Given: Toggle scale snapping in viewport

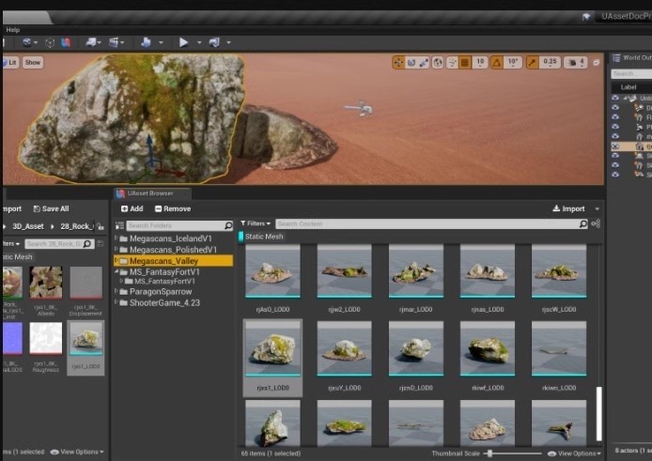Looking at the screenshot, I should click(x=532, y=63).
